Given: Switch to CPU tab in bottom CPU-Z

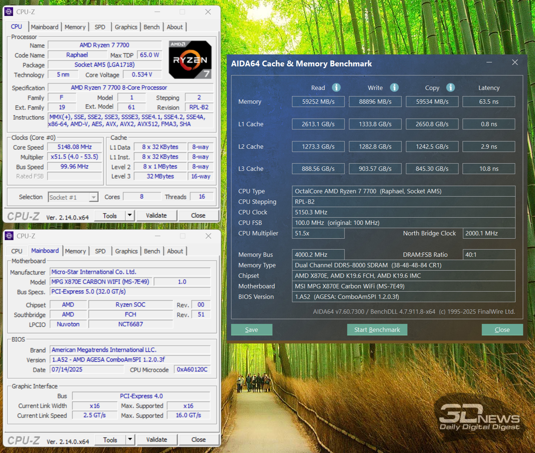Looking at the screenshot, I should click(x=17, y=251).
